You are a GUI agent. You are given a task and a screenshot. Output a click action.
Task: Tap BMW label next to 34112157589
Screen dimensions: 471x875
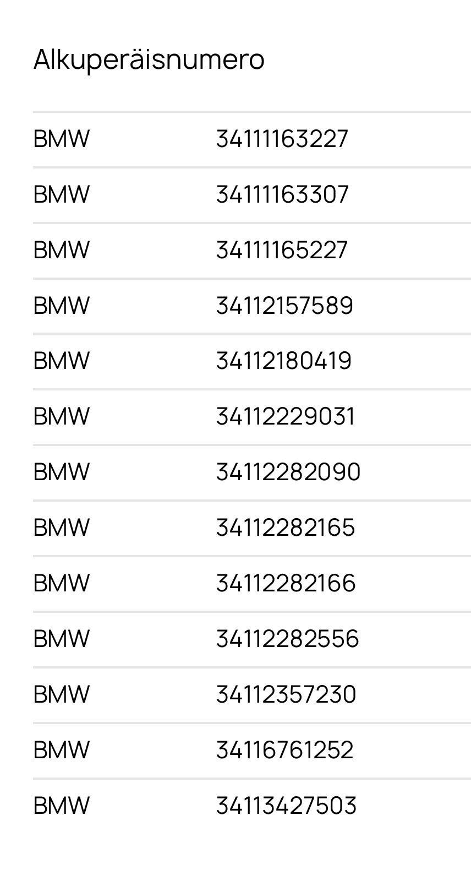point(61,306)
